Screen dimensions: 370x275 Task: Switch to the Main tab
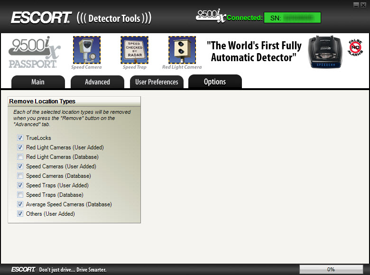(38, 82)
